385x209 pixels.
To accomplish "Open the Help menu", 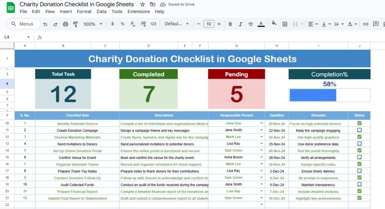I will pyautogui.click(x=159, y=12).
